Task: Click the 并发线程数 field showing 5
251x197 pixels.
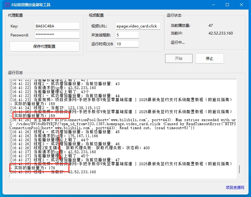Action: tap(127, 35)
